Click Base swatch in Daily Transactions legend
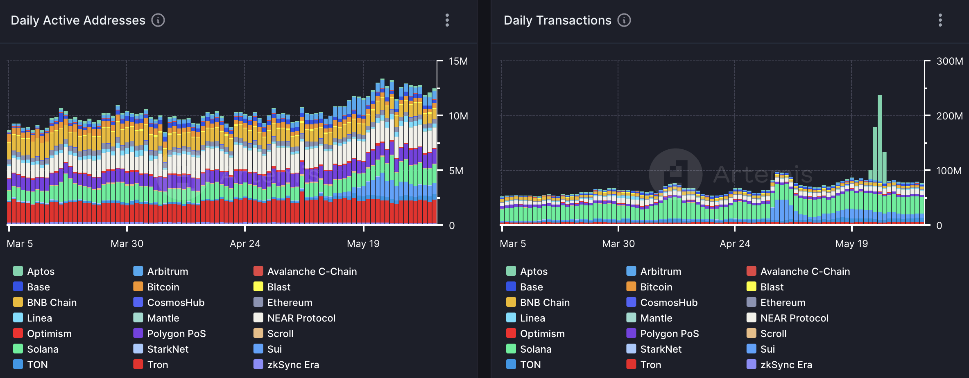The image size is (969, 378). (511, 287)
